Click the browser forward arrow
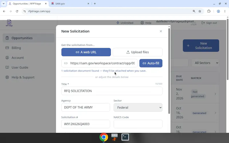The width and height of the screenshot is (229, 143). click(x=11, y=11)
